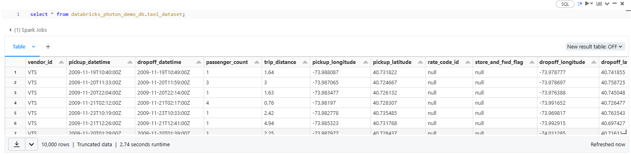Sort by the vendor_id column arrow
The width and height of the screenshot is (631, 154).
pos(62,62)
